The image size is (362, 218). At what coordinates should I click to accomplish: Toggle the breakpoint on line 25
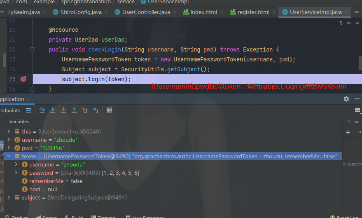(23, 79)
